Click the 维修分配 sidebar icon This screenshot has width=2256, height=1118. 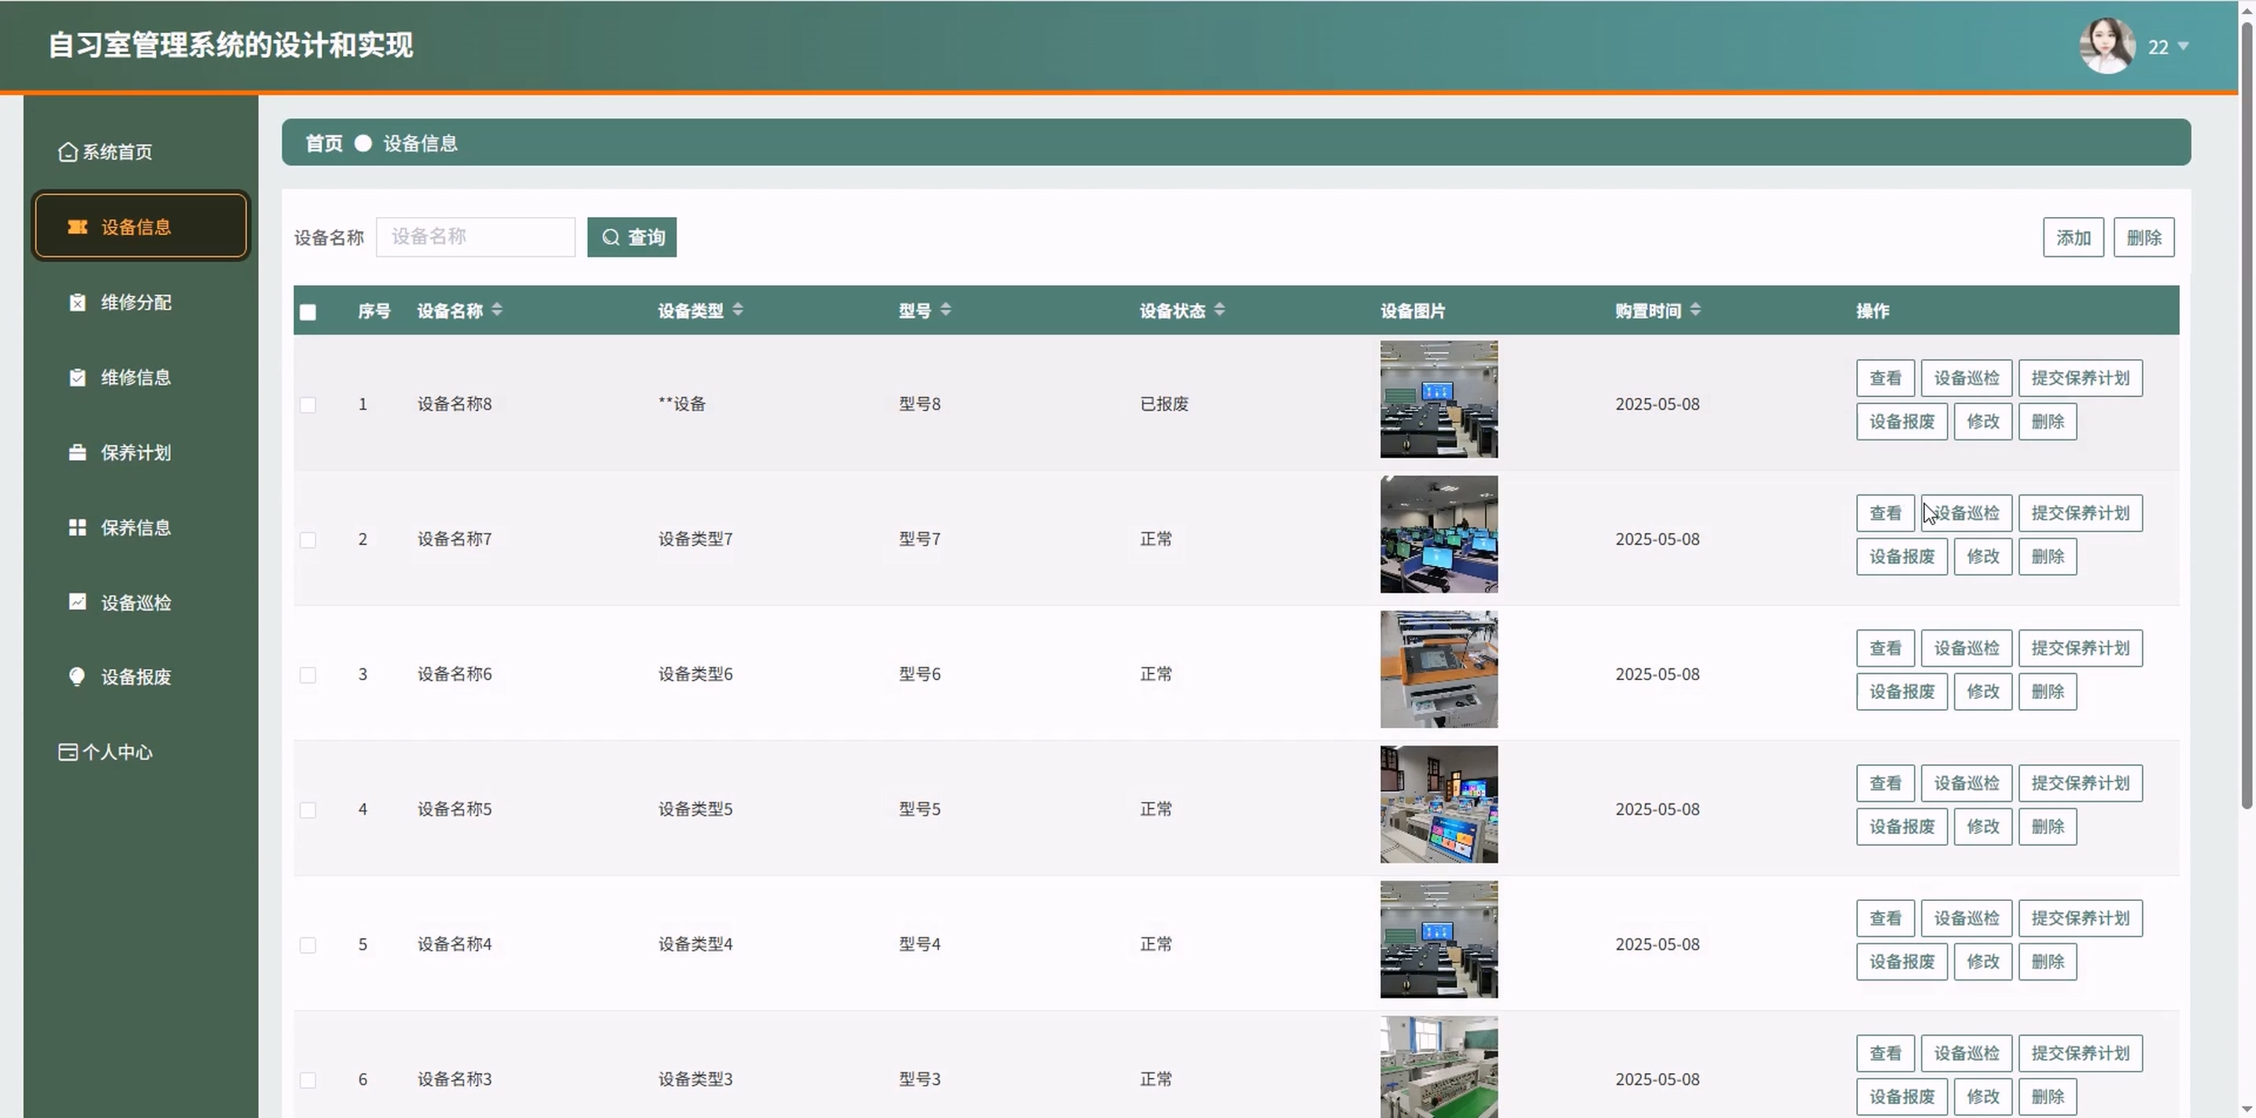(77, 302)
